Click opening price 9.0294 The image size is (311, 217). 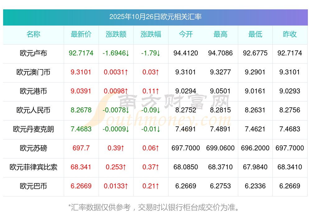(x=186, y=91)
